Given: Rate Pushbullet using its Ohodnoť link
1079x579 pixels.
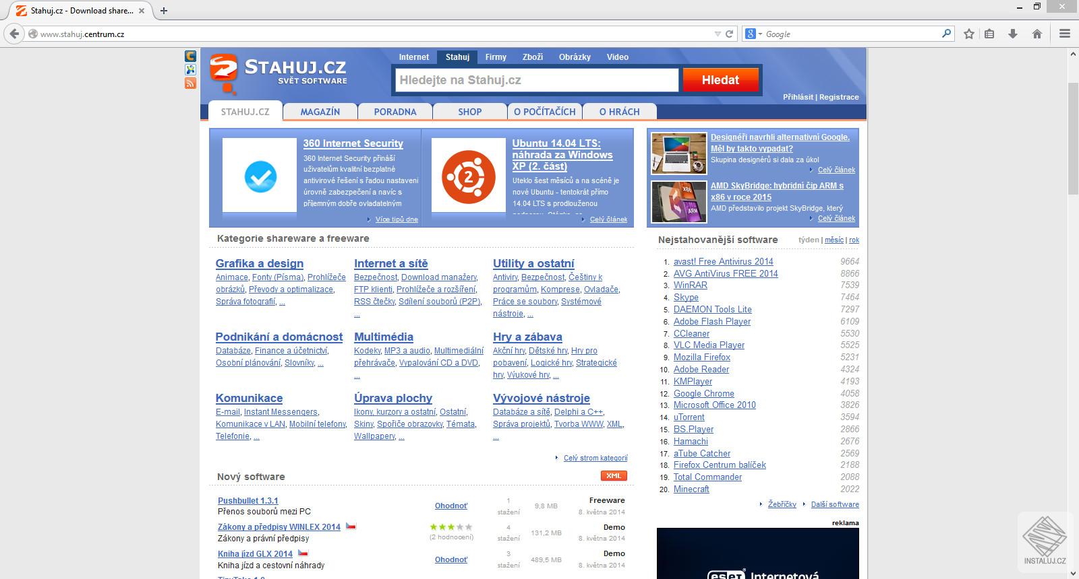Looking at the screenshot, I should (x=451, y=506).
